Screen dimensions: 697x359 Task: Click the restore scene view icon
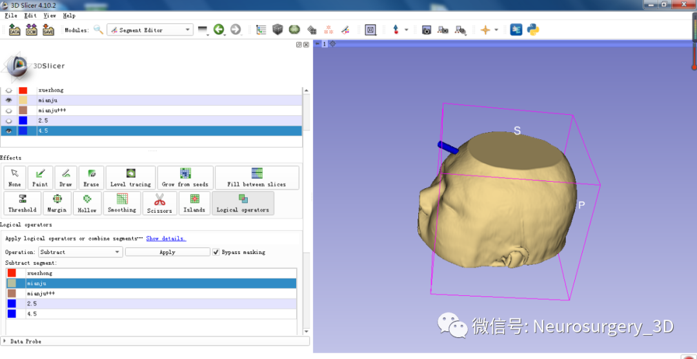pos(461,30)
